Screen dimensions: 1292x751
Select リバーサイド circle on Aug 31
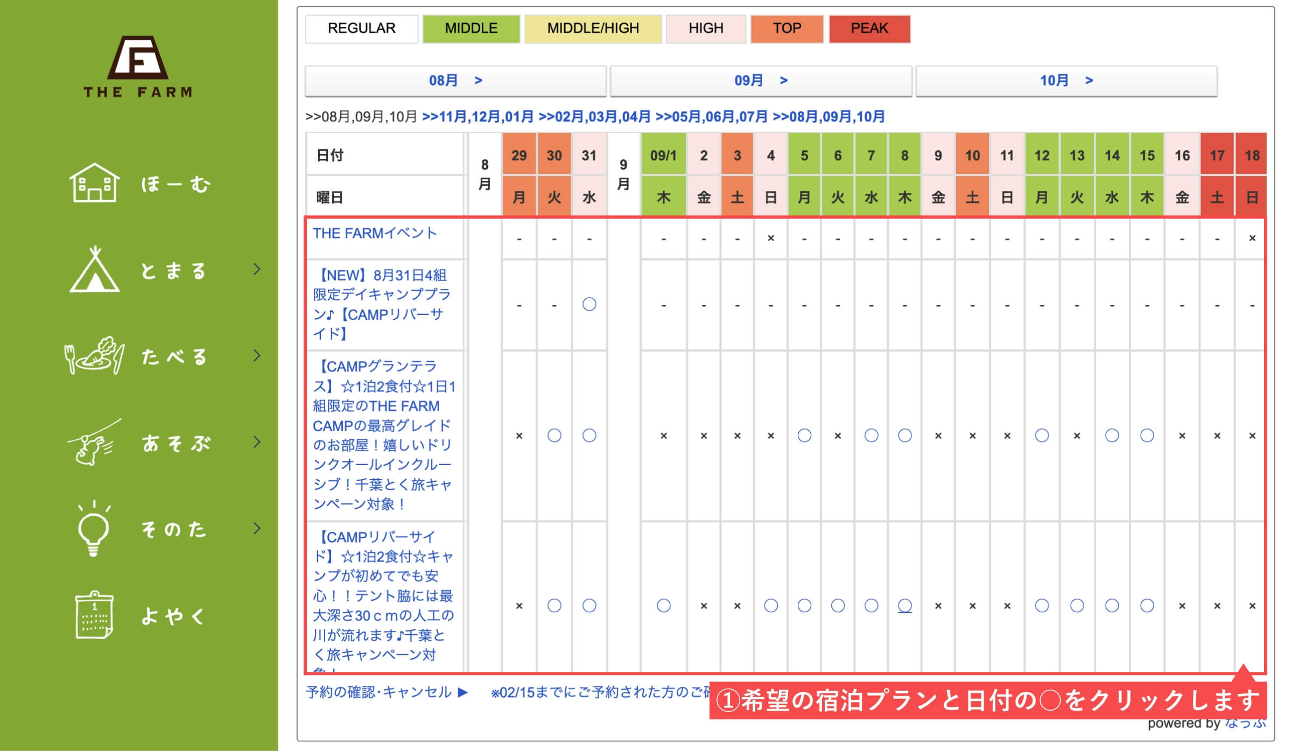(x=589, y=606)
